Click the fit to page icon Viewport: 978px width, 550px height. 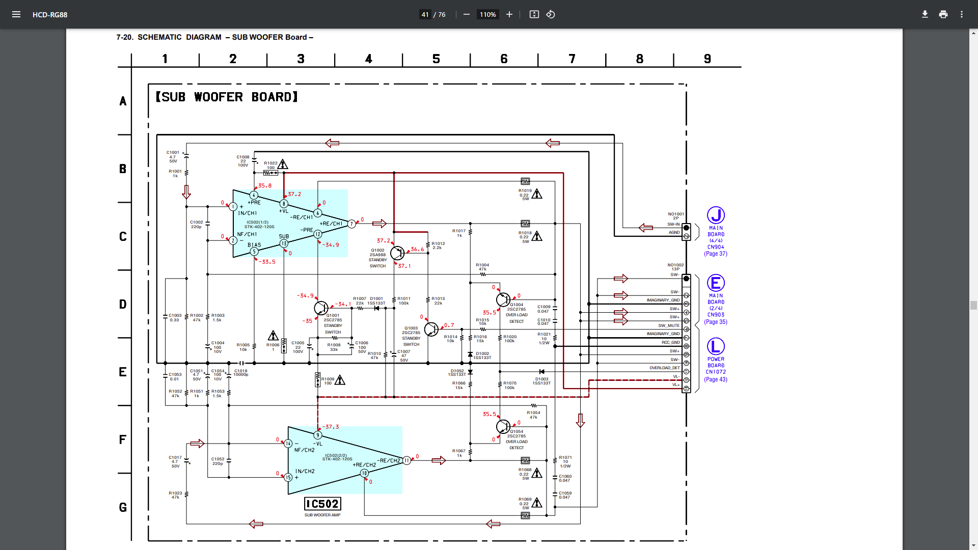pos(534,14)
